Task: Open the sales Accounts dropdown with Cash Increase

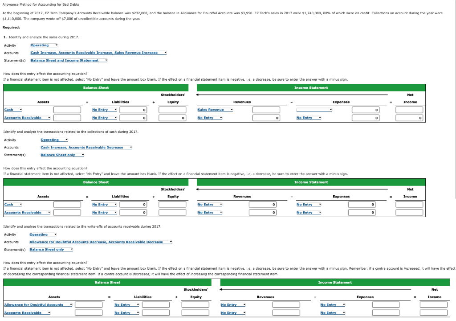Action: (x=98, y=53)
